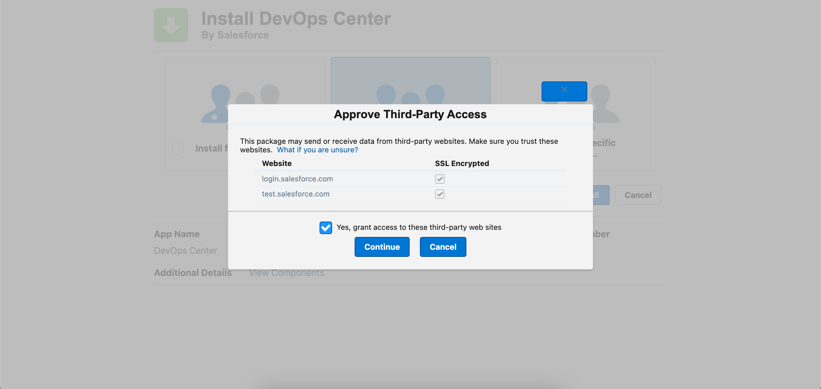821x389 pixels.
Task: Open the login.salesforce.com website link
Action: (x=297, y=179)
